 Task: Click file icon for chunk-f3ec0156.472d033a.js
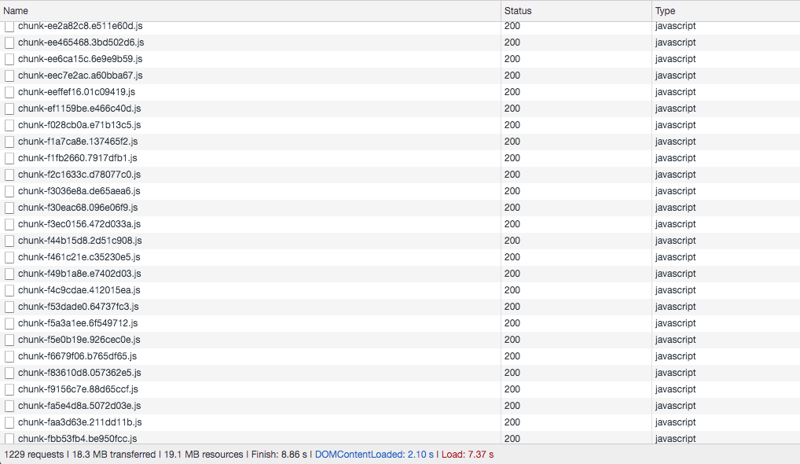pyautogui.click(x=9, y=224)
